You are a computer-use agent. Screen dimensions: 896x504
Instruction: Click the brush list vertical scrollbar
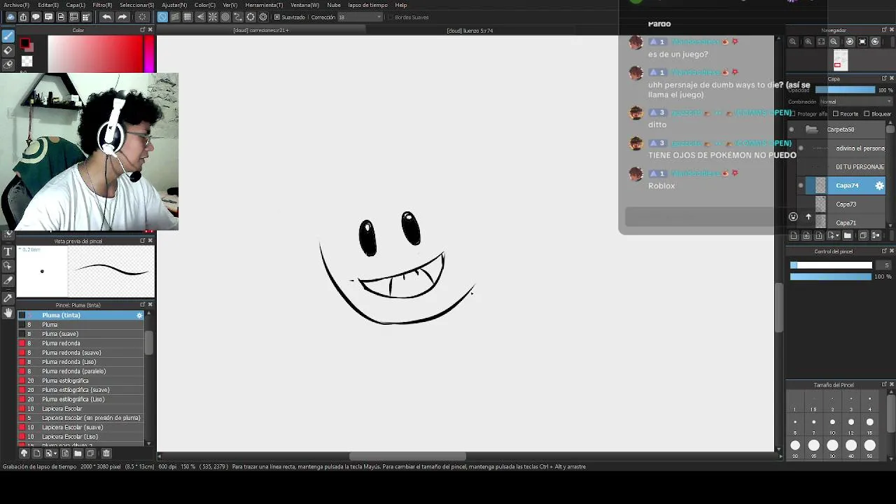point(149,343)
